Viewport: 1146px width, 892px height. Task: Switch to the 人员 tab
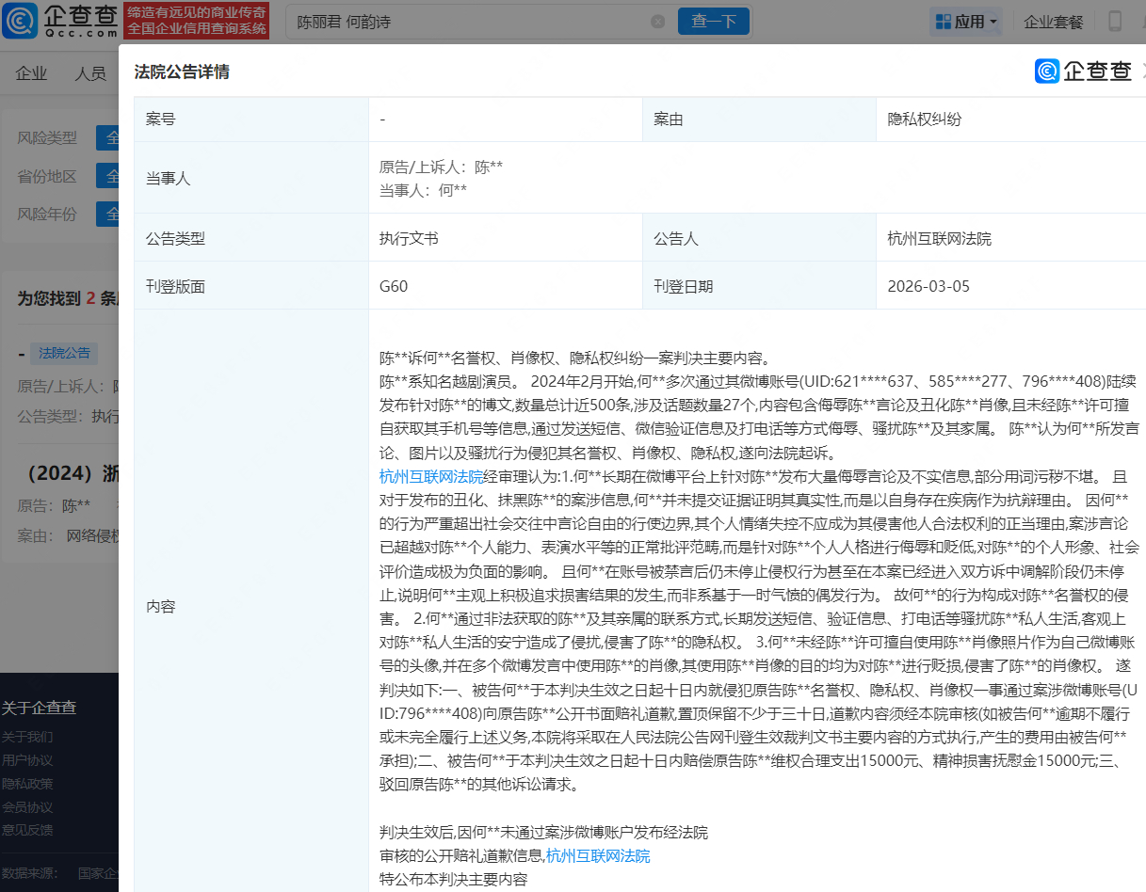tap(90, 73)
